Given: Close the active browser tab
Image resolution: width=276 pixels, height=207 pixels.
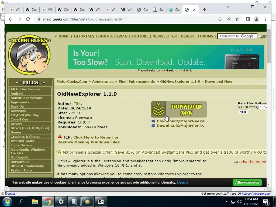Looking at the screenshot, I should [x=194, y=10].
